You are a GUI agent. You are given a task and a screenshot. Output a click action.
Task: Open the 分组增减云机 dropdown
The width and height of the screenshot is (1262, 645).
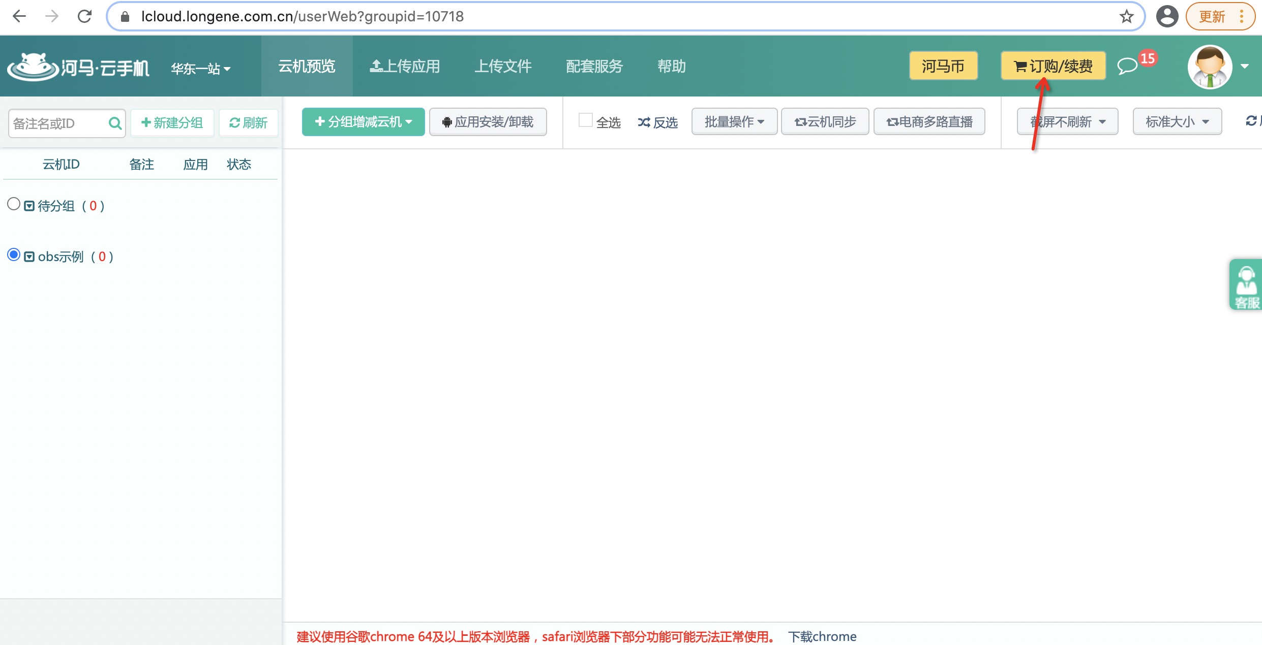click(363, 122)
